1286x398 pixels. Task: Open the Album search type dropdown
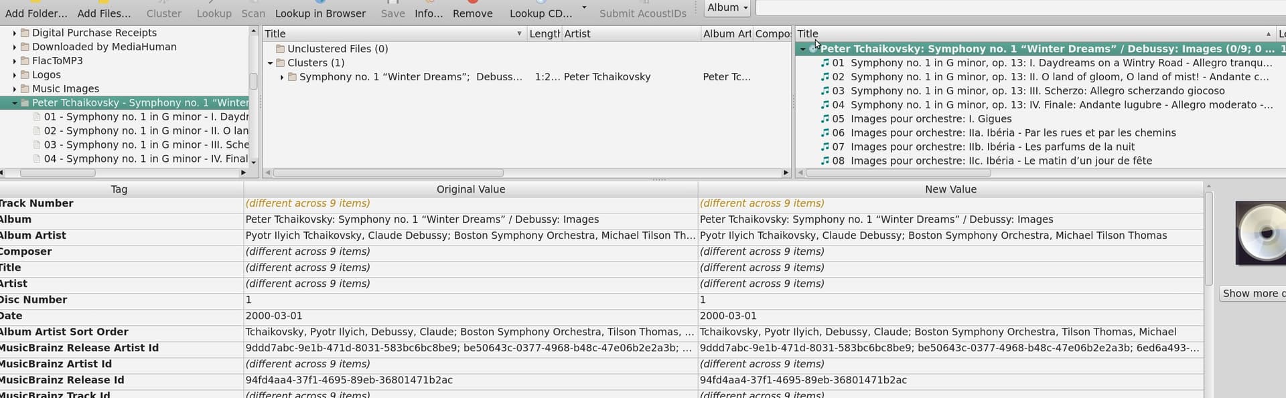click(x=727, y=8)
